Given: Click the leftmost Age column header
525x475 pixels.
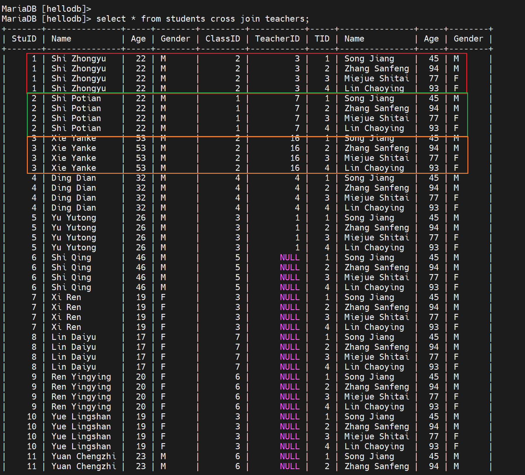Looking at the screenshot, I should 138,39.
